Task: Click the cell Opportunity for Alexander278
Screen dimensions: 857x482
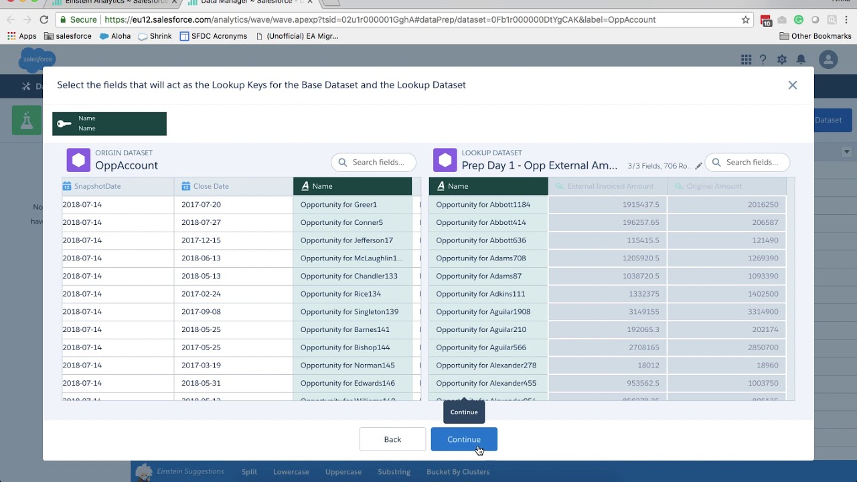Action: point(488,366)
